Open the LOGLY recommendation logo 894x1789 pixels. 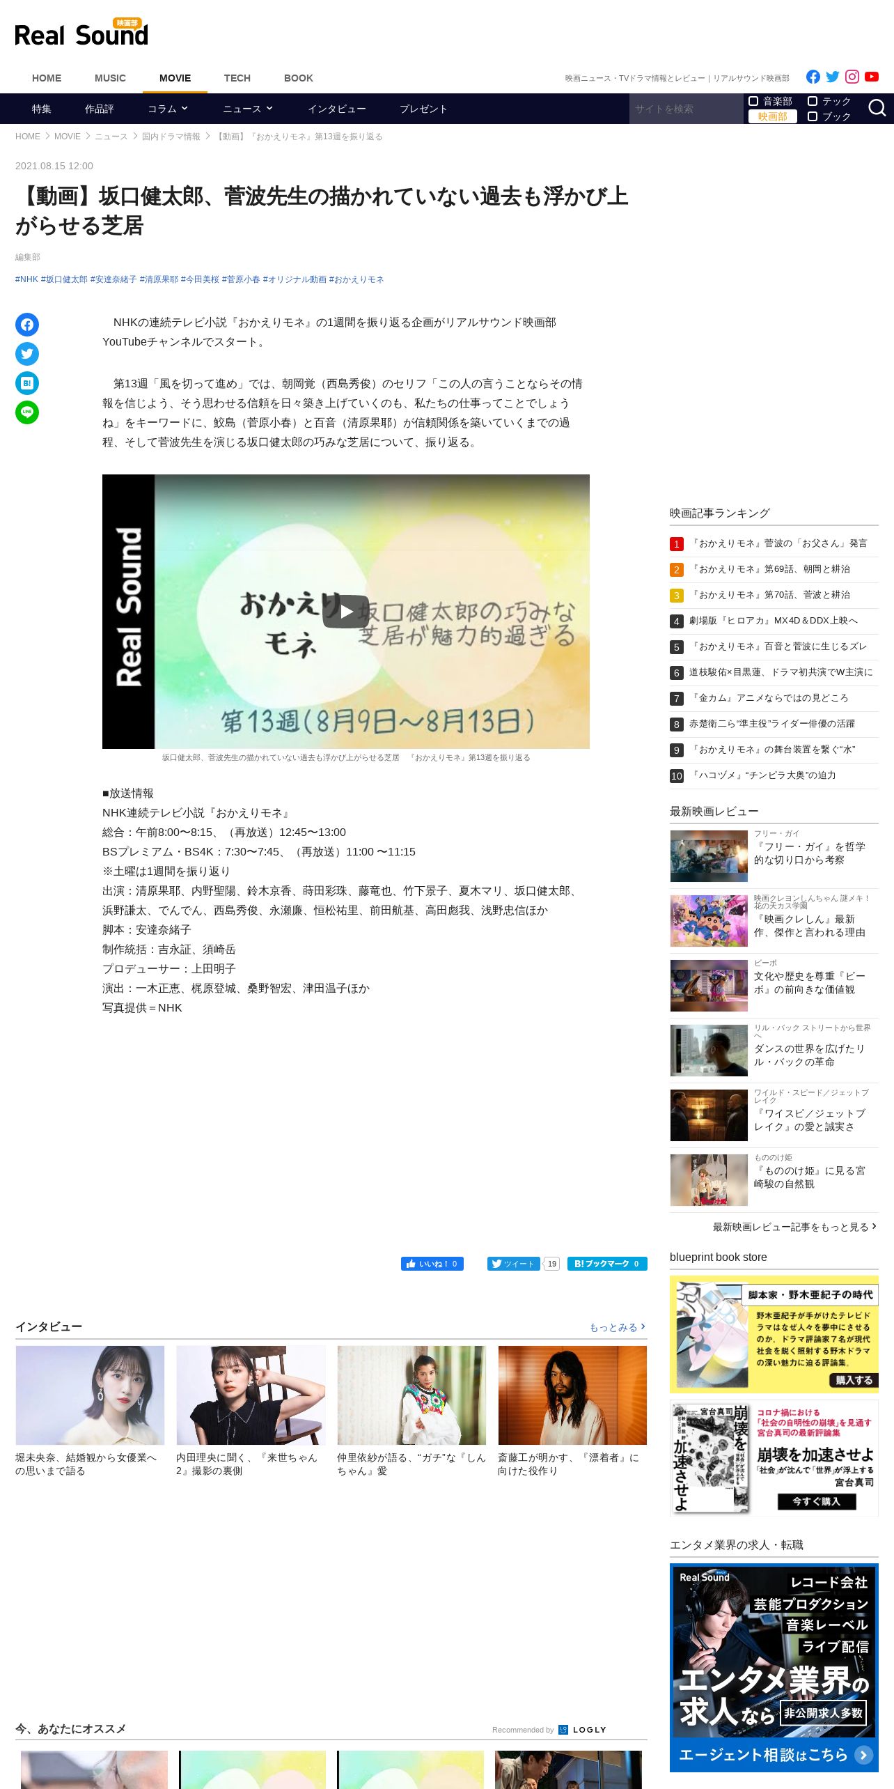click(x=583, y=1730)
